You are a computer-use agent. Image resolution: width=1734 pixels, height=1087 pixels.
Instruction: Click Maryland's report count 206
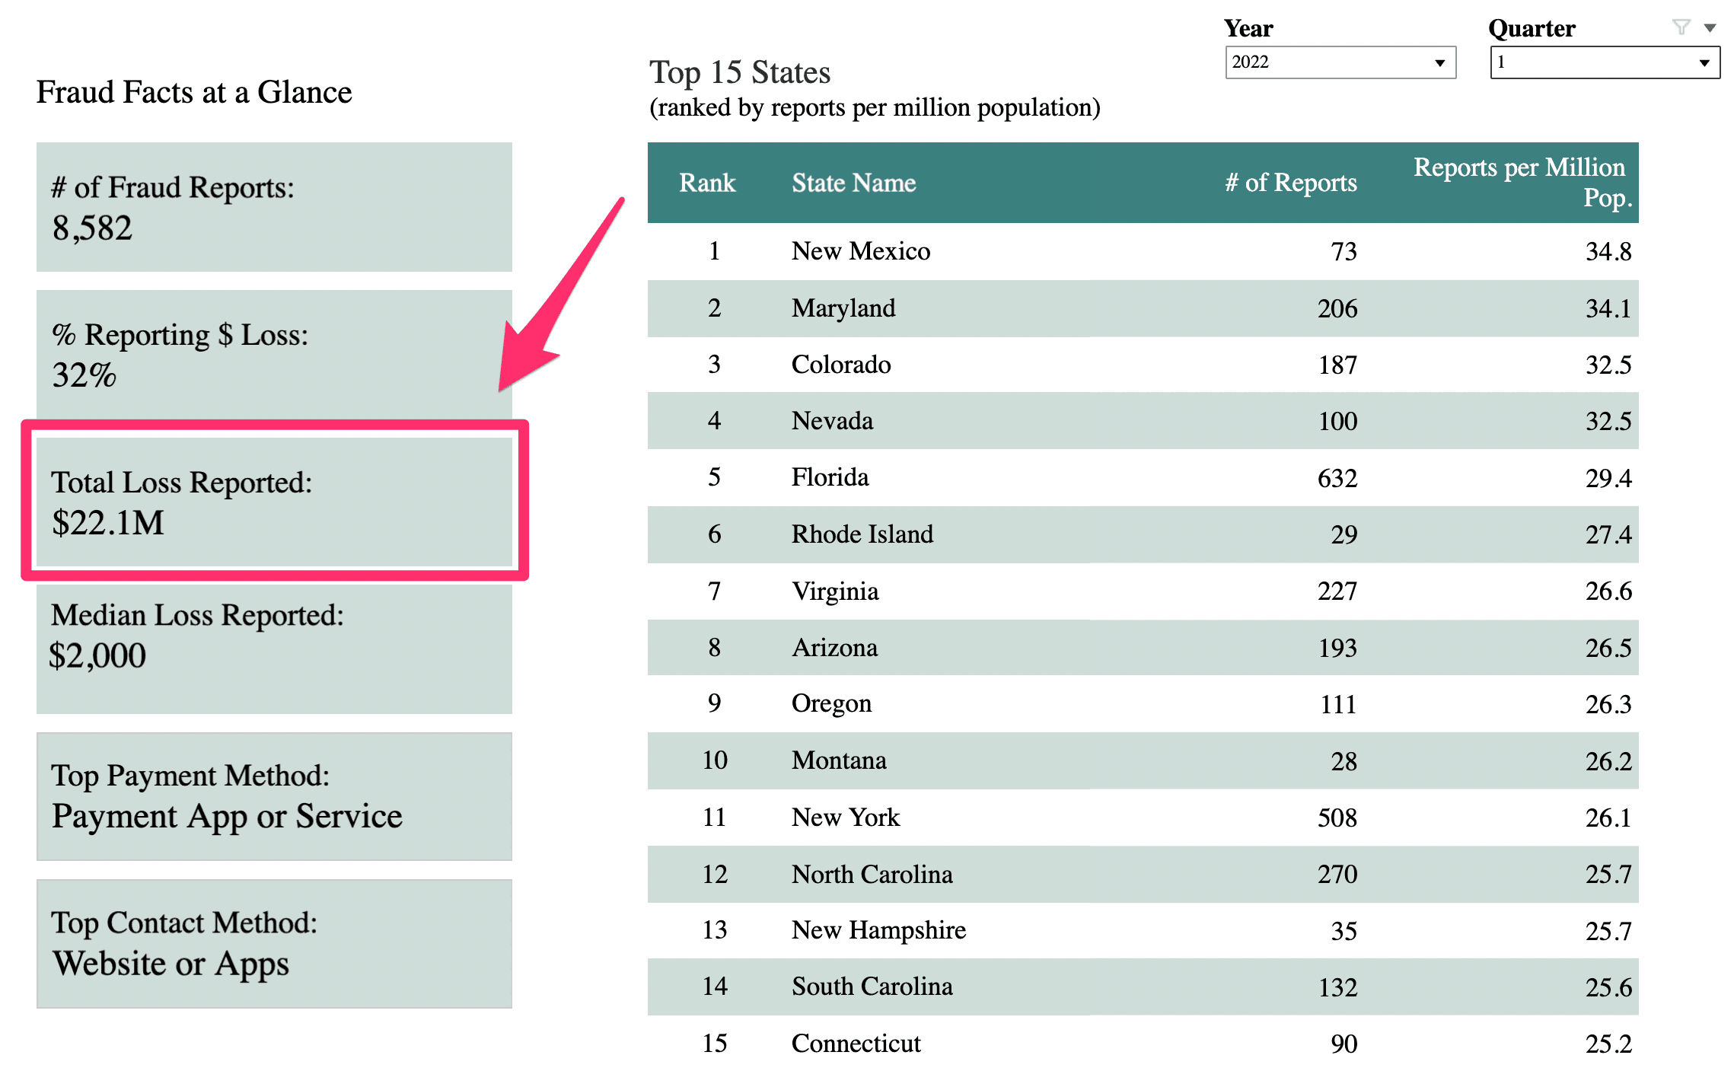point(1337,309)
